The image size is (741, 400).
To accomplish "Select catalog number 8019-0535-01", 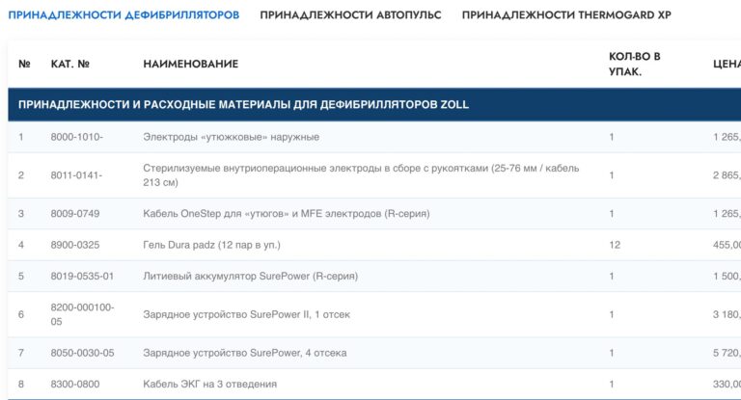I will tap(82, 276).
